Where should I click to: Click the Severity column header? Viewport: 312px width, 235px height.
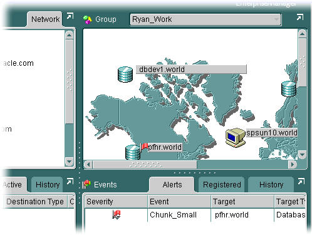tap(116, 202)
